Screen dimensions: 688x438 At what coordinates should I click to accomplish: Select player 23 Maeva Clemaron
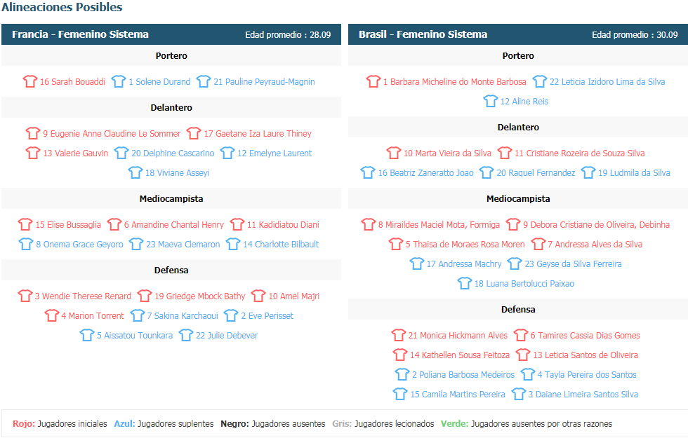coord(183,245)
